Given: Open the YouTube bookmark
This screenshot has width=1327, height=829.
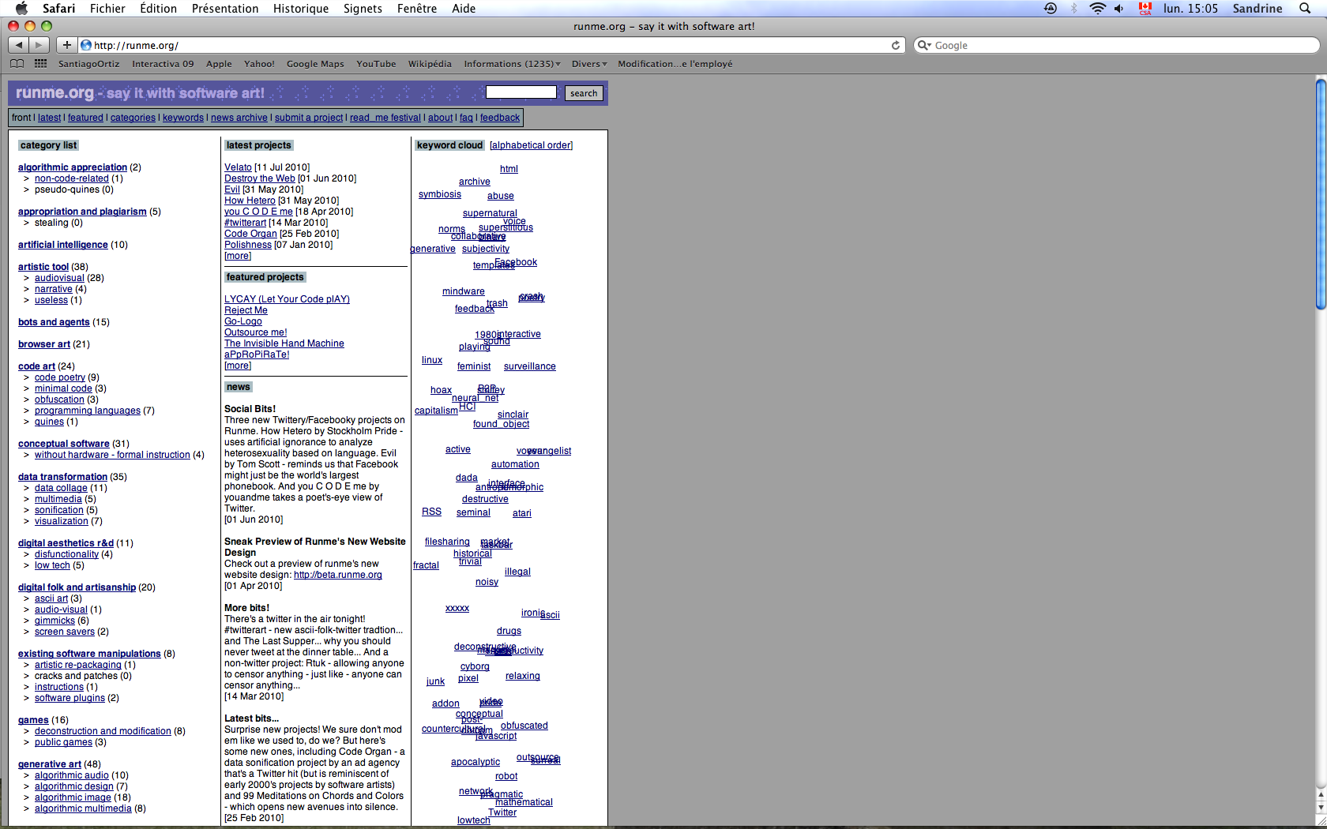Looking at the screenshot, I should click(x=376, y=64).
